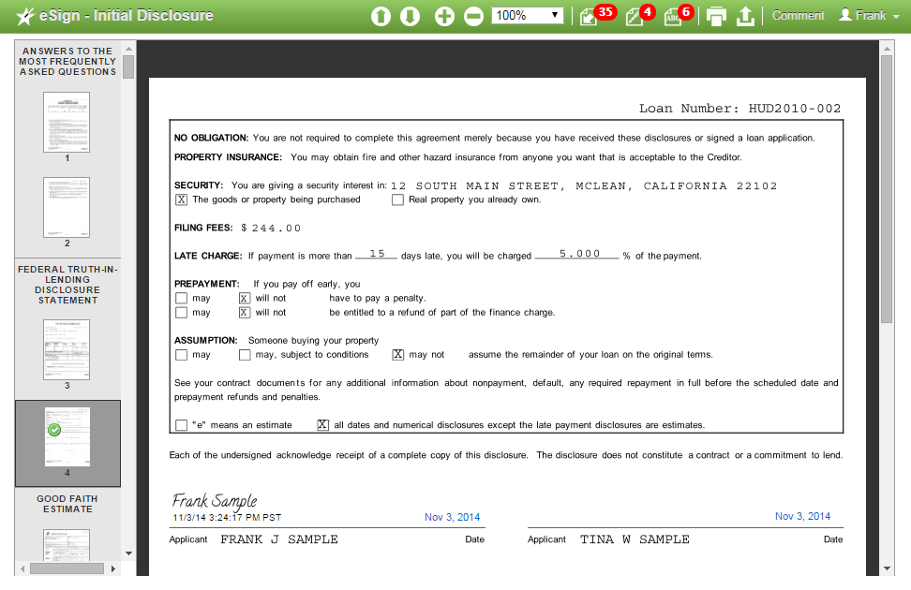Check the 'may' box for prepayment penalty
Viewport: 911px width, 590px height.
181,299
